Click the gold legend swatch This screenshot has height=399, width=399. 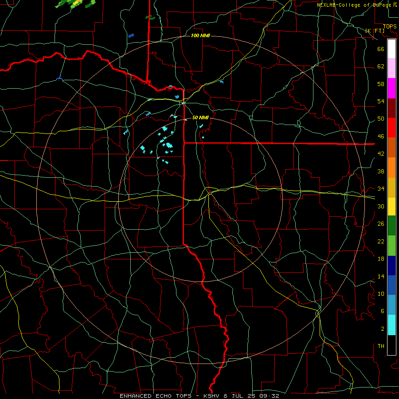[391, 188]
